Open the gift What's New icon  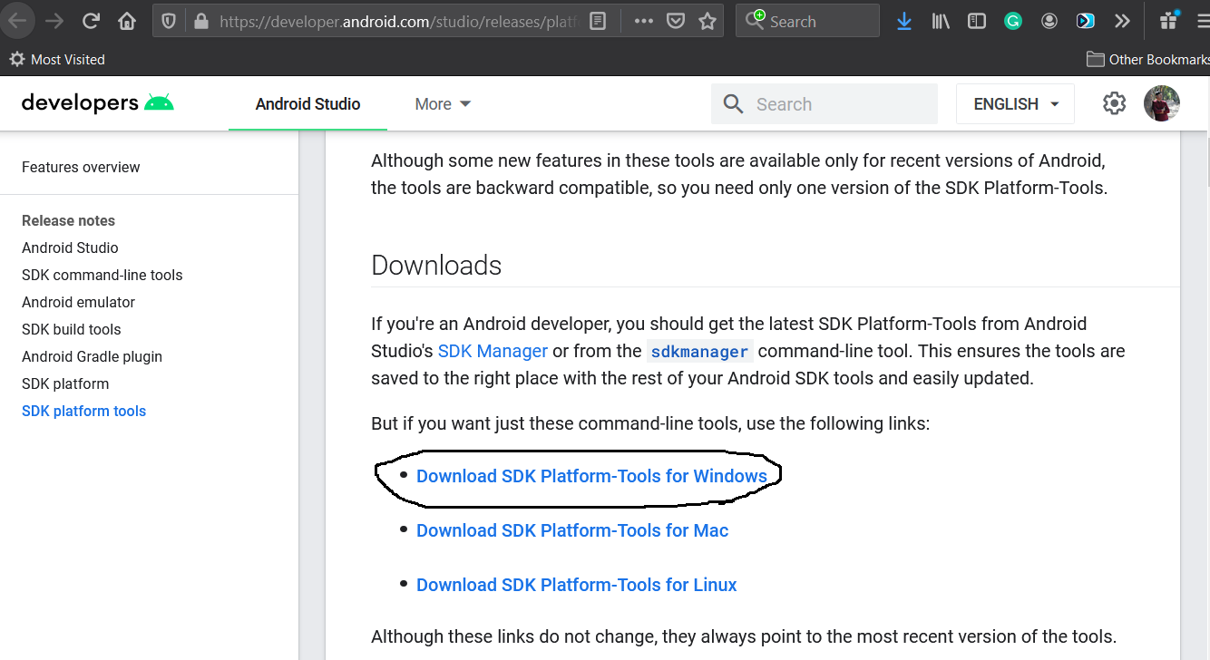point(1169,21)
